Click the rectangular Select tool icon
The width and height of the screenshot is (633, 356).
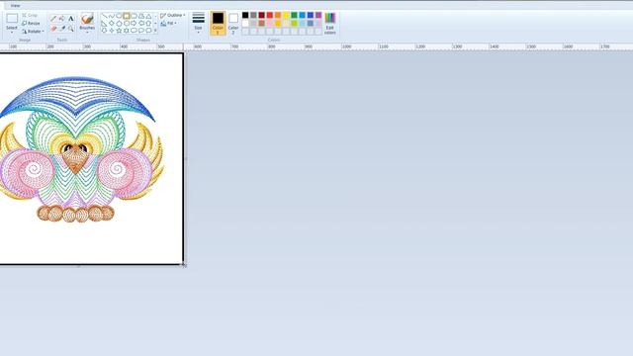click(12, 18)
